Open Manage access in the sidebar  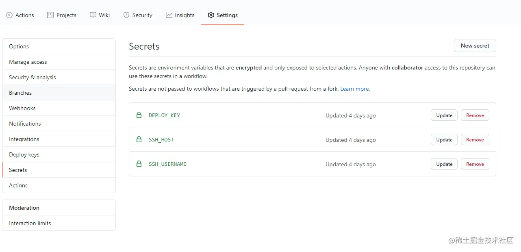[28, 62]
